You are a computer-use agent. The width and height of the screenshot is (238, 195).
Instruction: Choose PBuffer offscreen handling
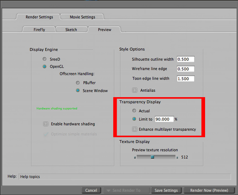click(x=78, y=83)
